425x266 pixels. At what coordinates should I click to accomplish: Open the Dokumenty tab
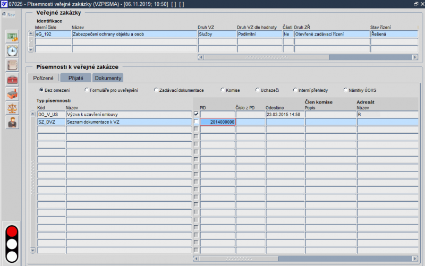[x=108, y=78]
